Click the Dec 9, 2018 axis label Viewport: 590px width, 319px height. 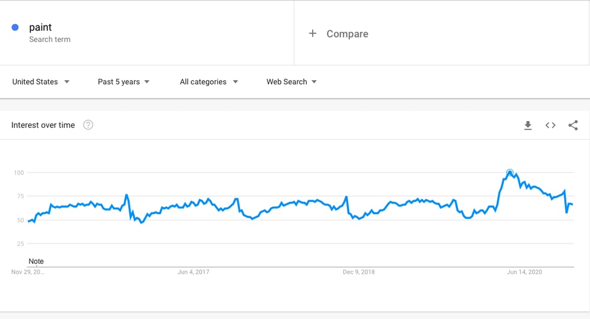pos(359,272)
